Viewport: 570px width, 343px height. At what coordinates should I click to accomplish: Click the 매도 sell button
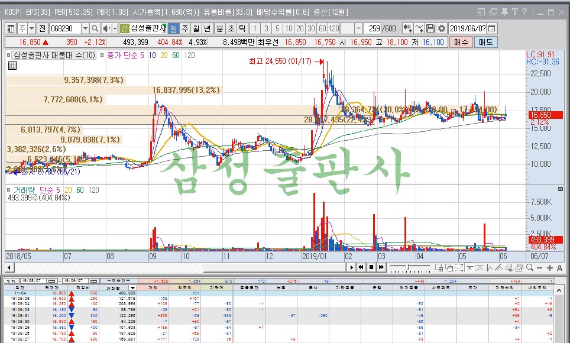click(485, 42)
